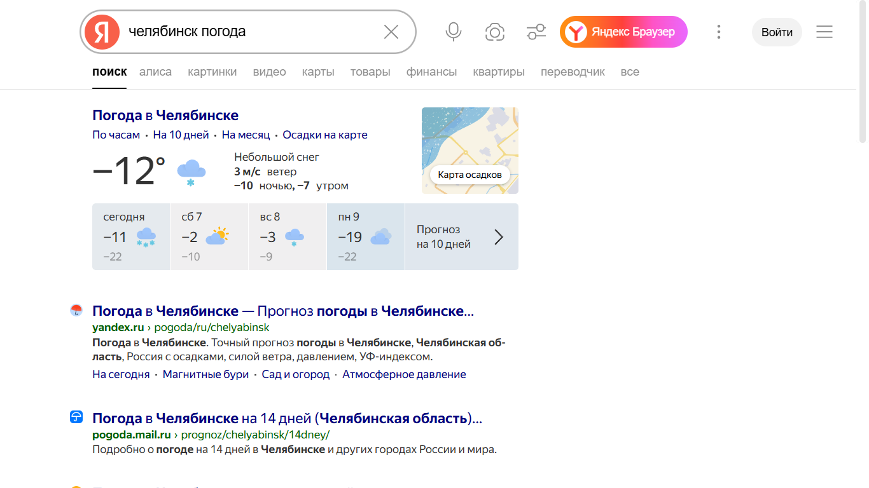Click the pogoda.mail.ru domain link

tap(132, 435)
